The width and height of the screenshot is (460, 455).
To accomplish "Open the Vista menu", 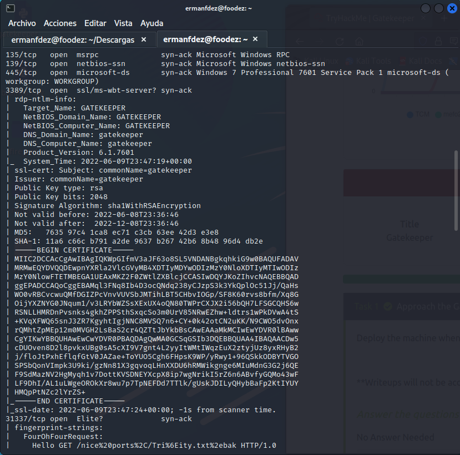I will (x=123, y=23).
